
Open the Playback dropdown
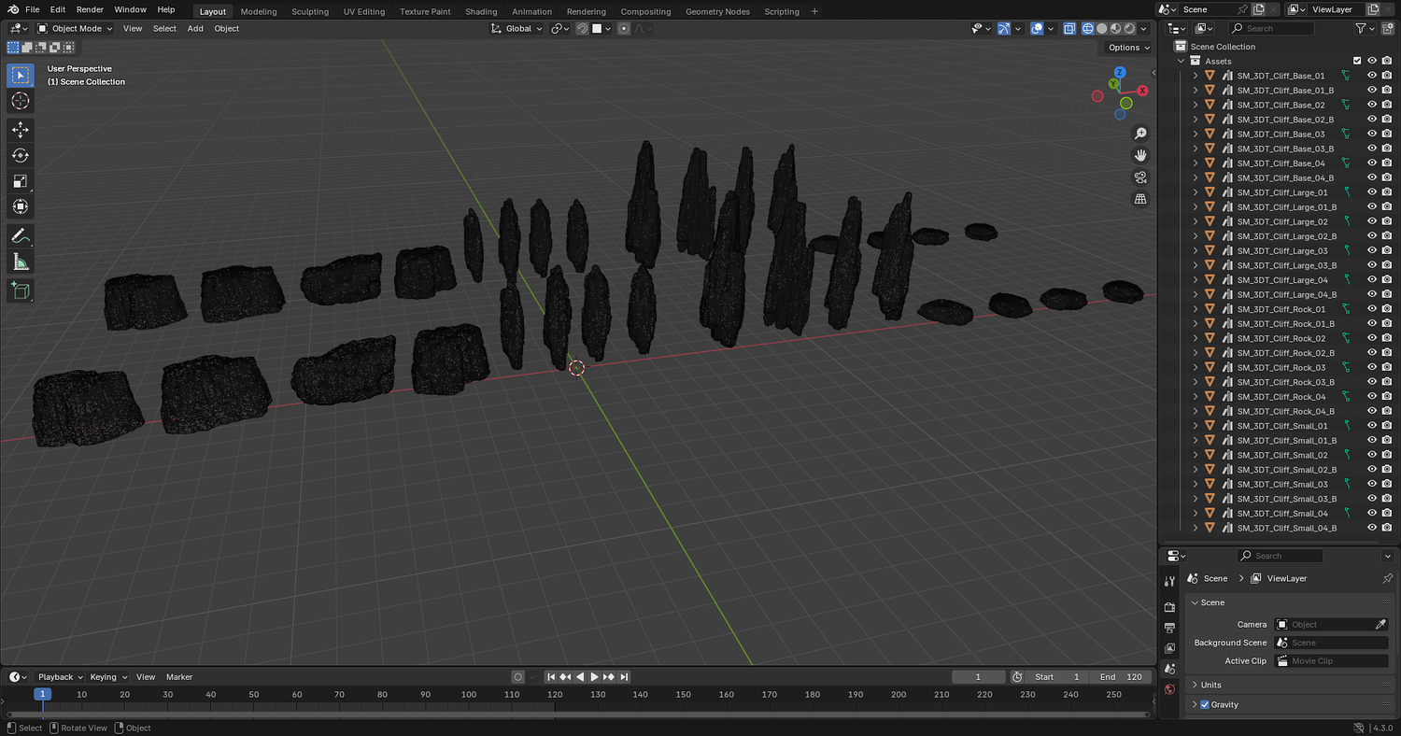coord(60,677)
